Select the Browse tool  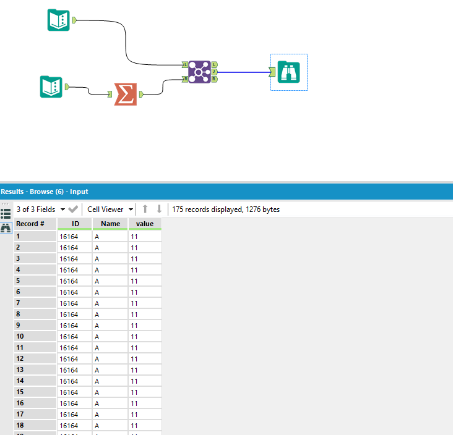coord(288,72)
